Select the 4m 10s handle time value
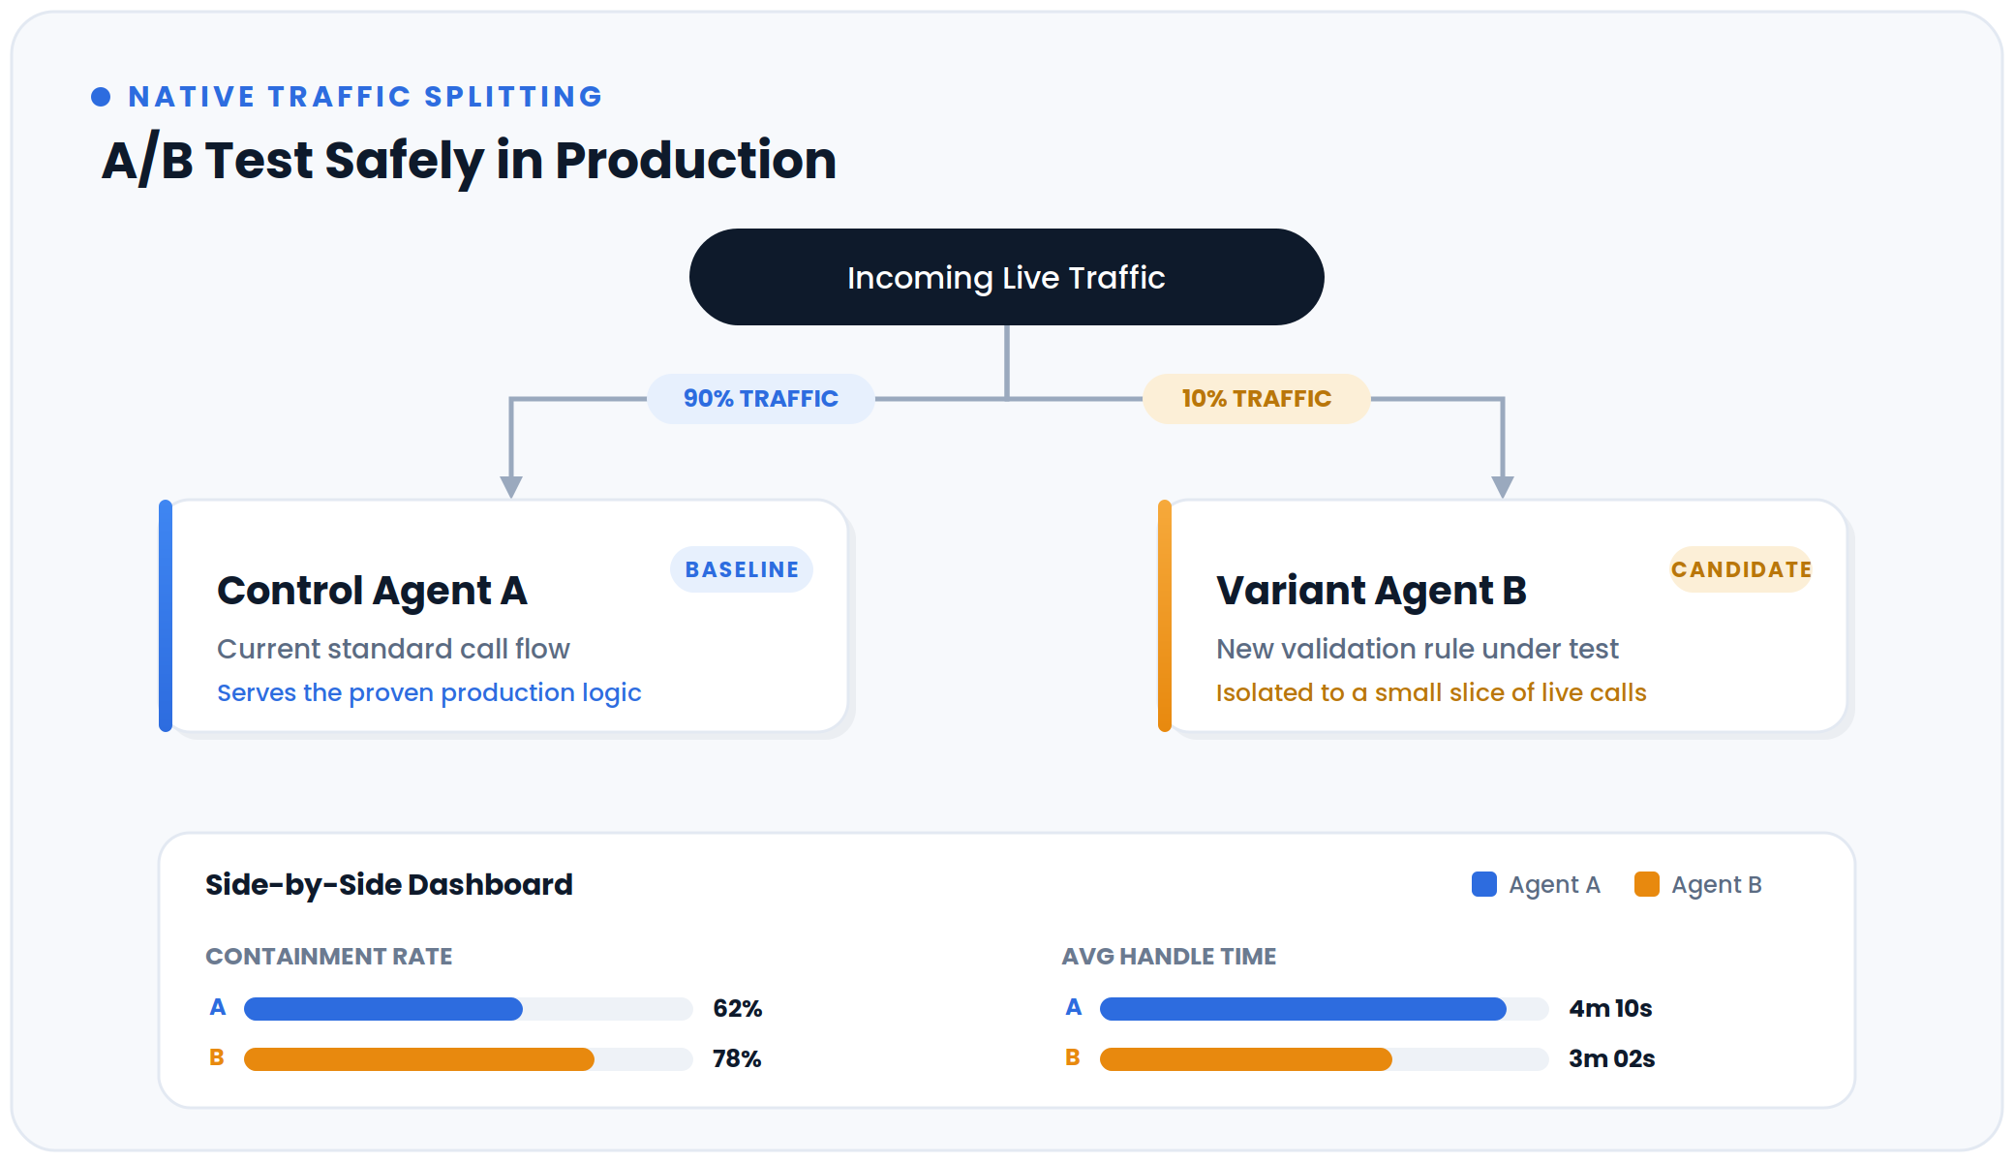 click(1610, 1009)
